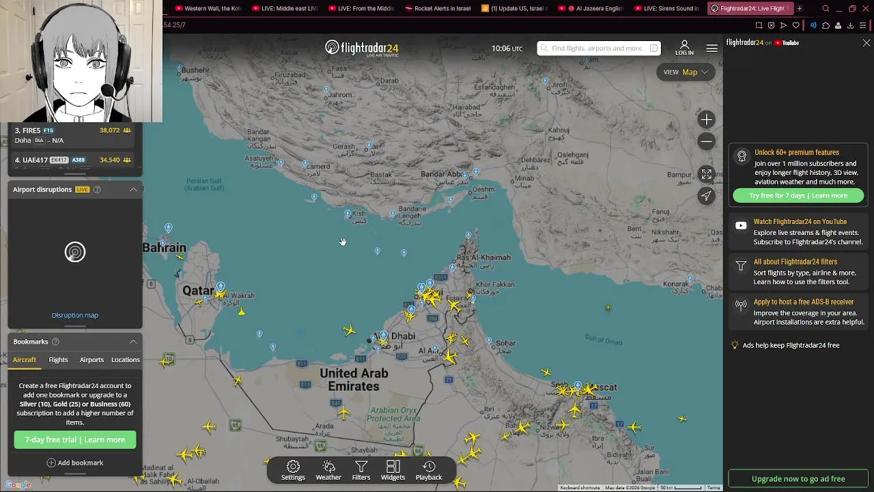The image size is (874, 492).
Task: Open a new browser tab
Action: coord(799,8)
